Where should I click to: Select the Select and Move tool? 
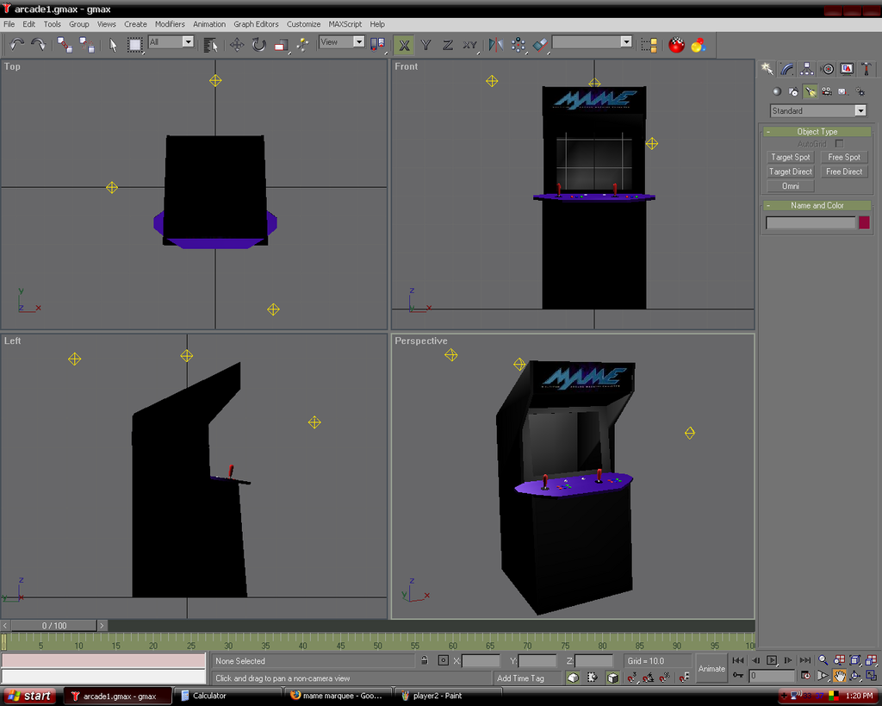point(236,45)
